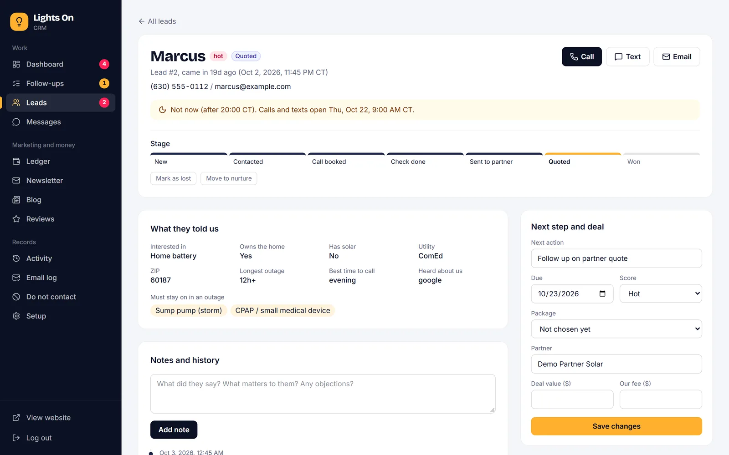Click the Reviews star icon
729x455 pixels.
click(16, 219)
